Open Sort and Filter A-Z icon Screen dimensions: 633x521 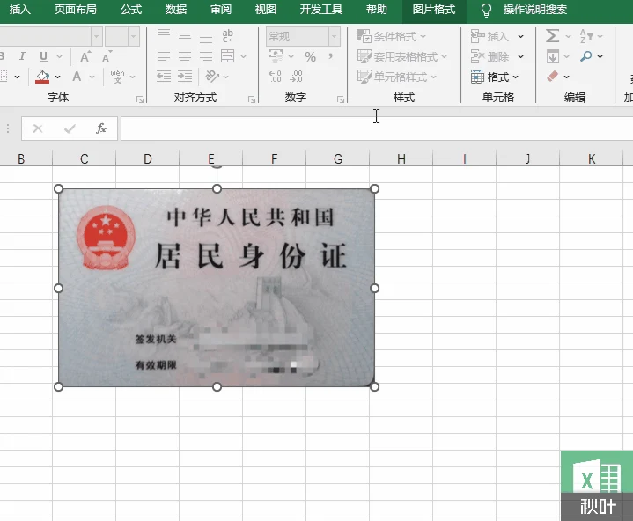tap(586, 36)
